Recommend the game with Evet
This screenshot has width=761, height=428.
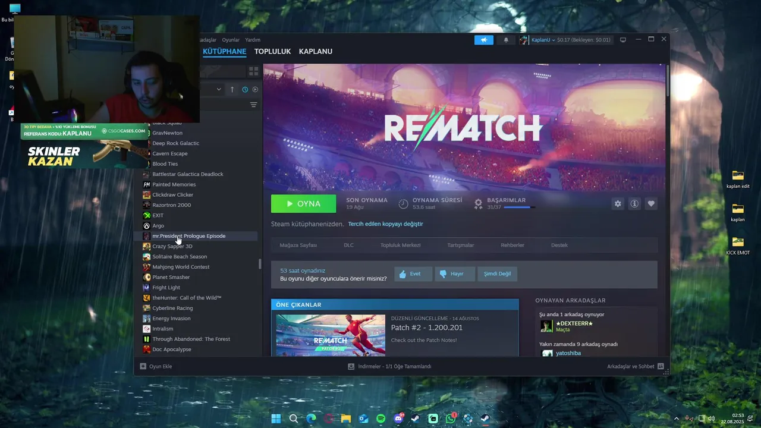point(413,274)
